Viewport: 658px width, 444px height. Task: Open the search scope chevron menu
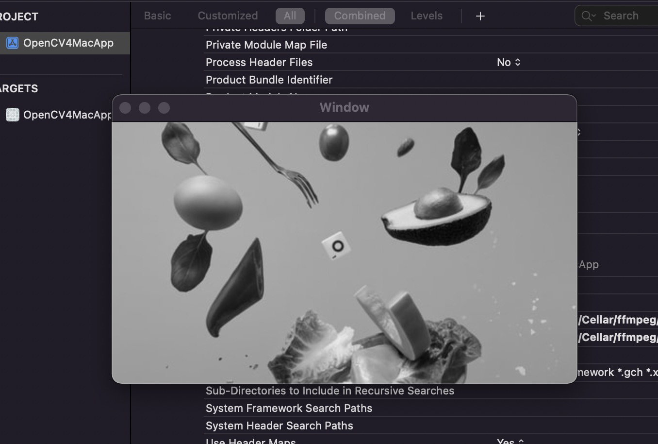coord(593,15)
